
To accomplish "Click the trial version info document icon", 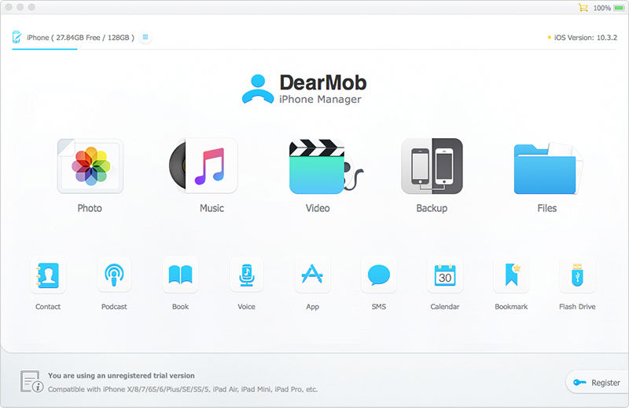I will (31, 381).
